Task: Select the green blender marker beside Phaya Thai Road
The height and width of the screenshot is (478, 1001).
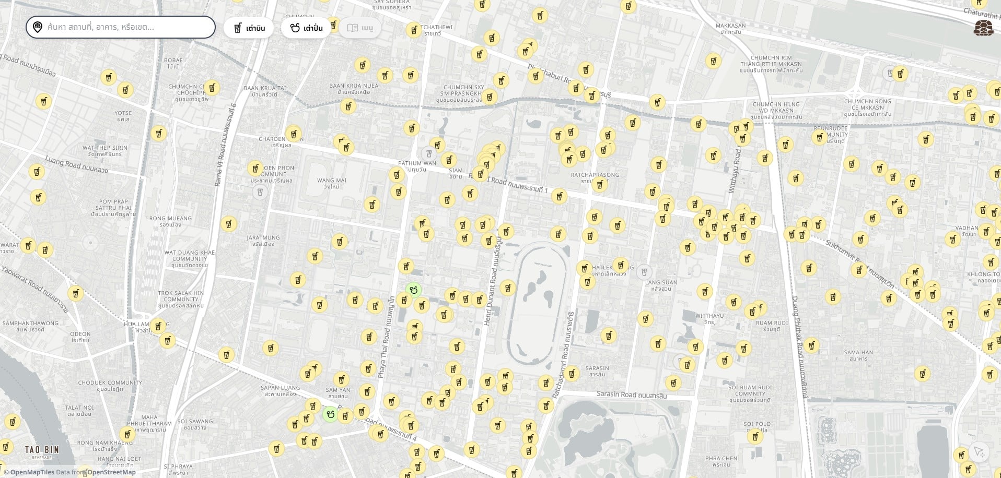Action: [414, 290]
